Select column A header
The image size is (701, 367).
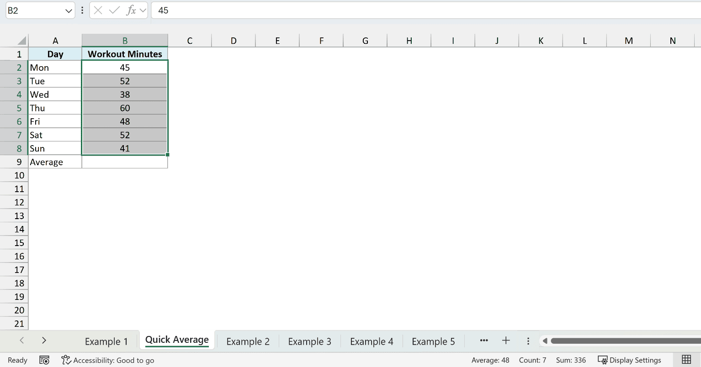55,41
